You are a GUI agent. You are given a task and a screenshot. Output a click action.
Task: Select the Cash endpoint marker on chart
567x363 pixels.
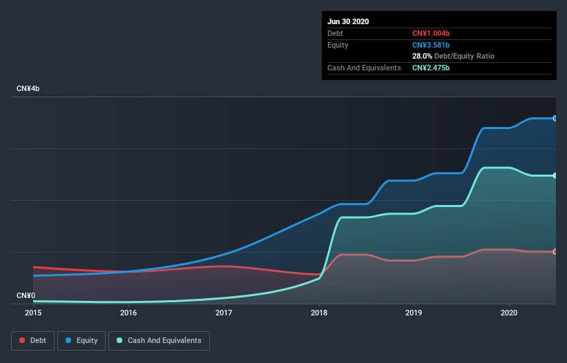pos(555,175)
